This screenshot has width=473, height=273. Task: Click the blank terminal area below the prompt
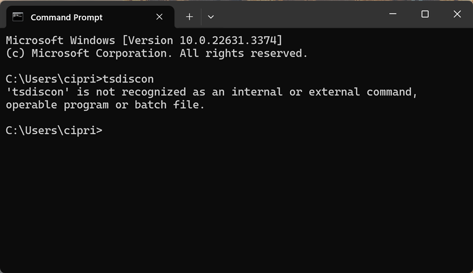(235, 201)
